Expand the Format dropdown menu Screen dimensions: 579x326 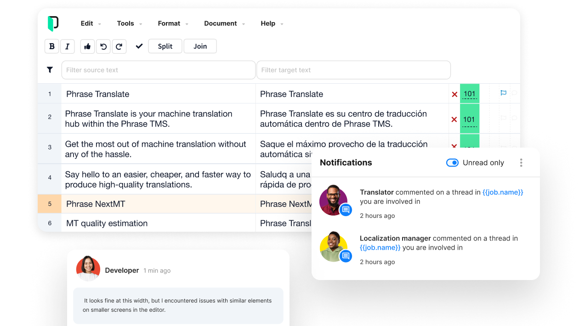click(x=173, y=23)
